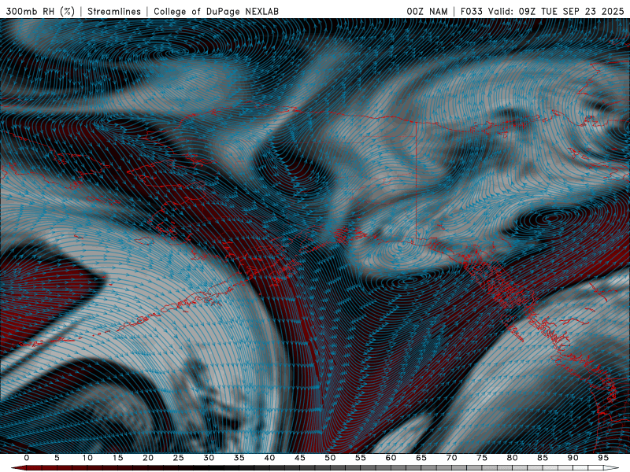Click the colorbar label "0"
This screenshot has height=472, width=630.
(27, 458)
